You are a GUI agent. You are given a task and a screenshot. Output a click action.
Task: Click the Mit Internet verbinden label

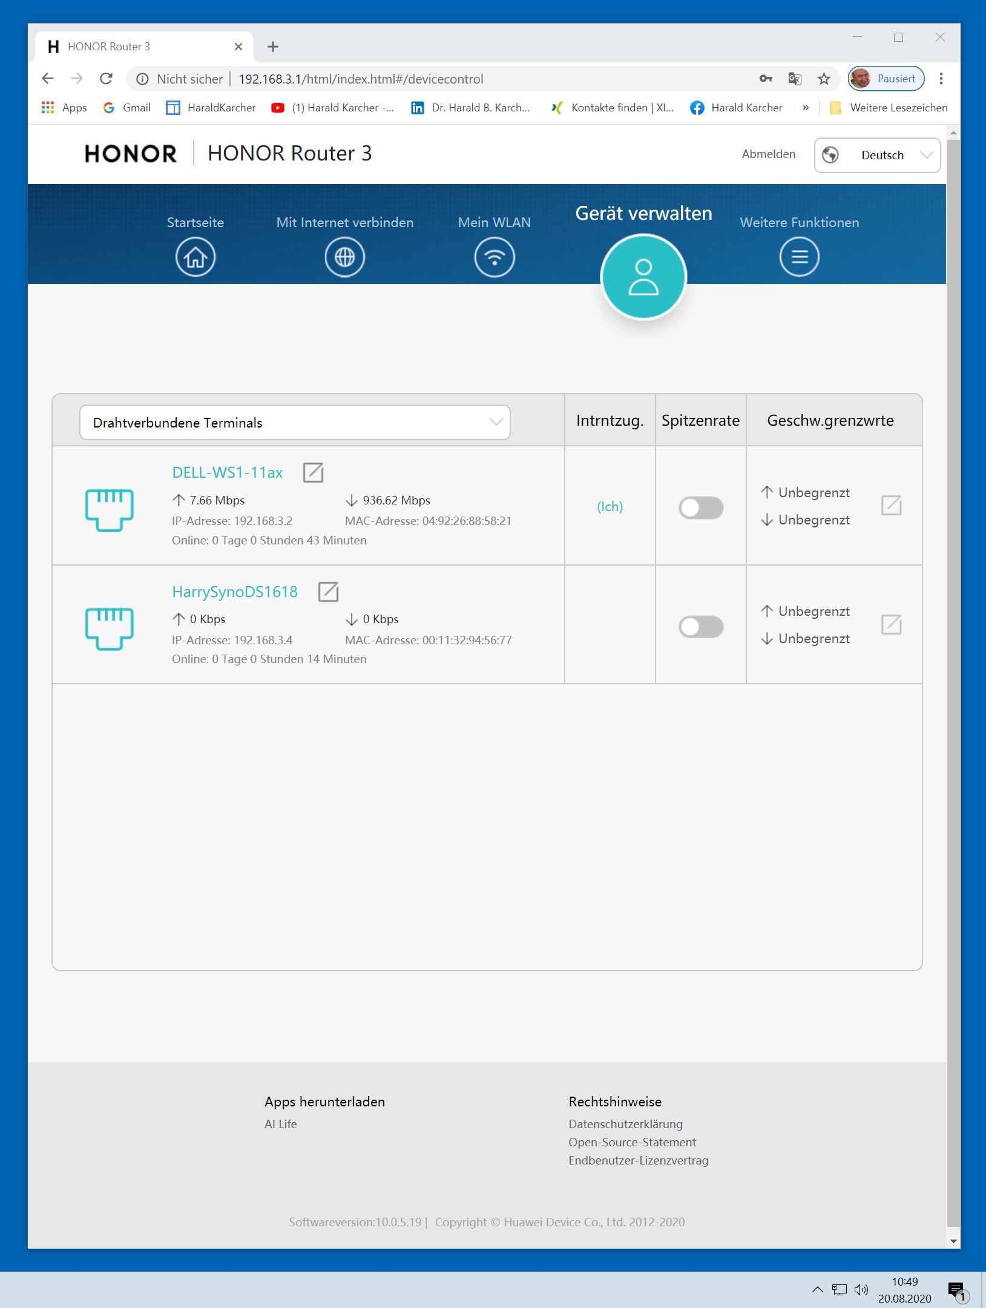345,222
